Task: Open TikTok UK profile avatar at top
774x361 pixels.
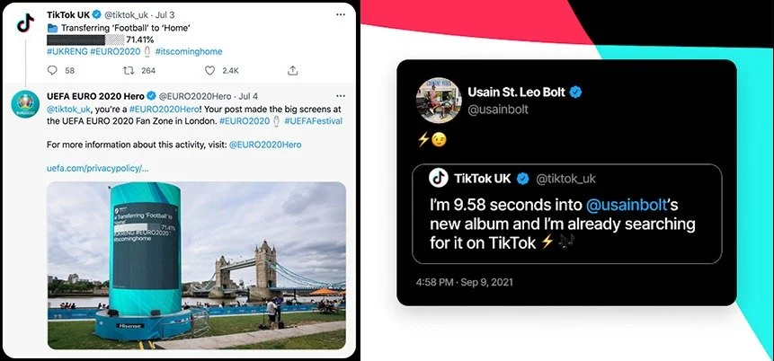Action: coord(25,23)
